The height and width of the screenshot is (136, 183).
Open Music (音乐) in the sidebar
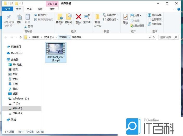point(13,89)
